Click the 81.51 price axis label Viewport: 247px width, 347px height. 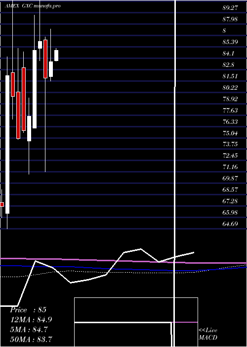(x=230, y=76)
